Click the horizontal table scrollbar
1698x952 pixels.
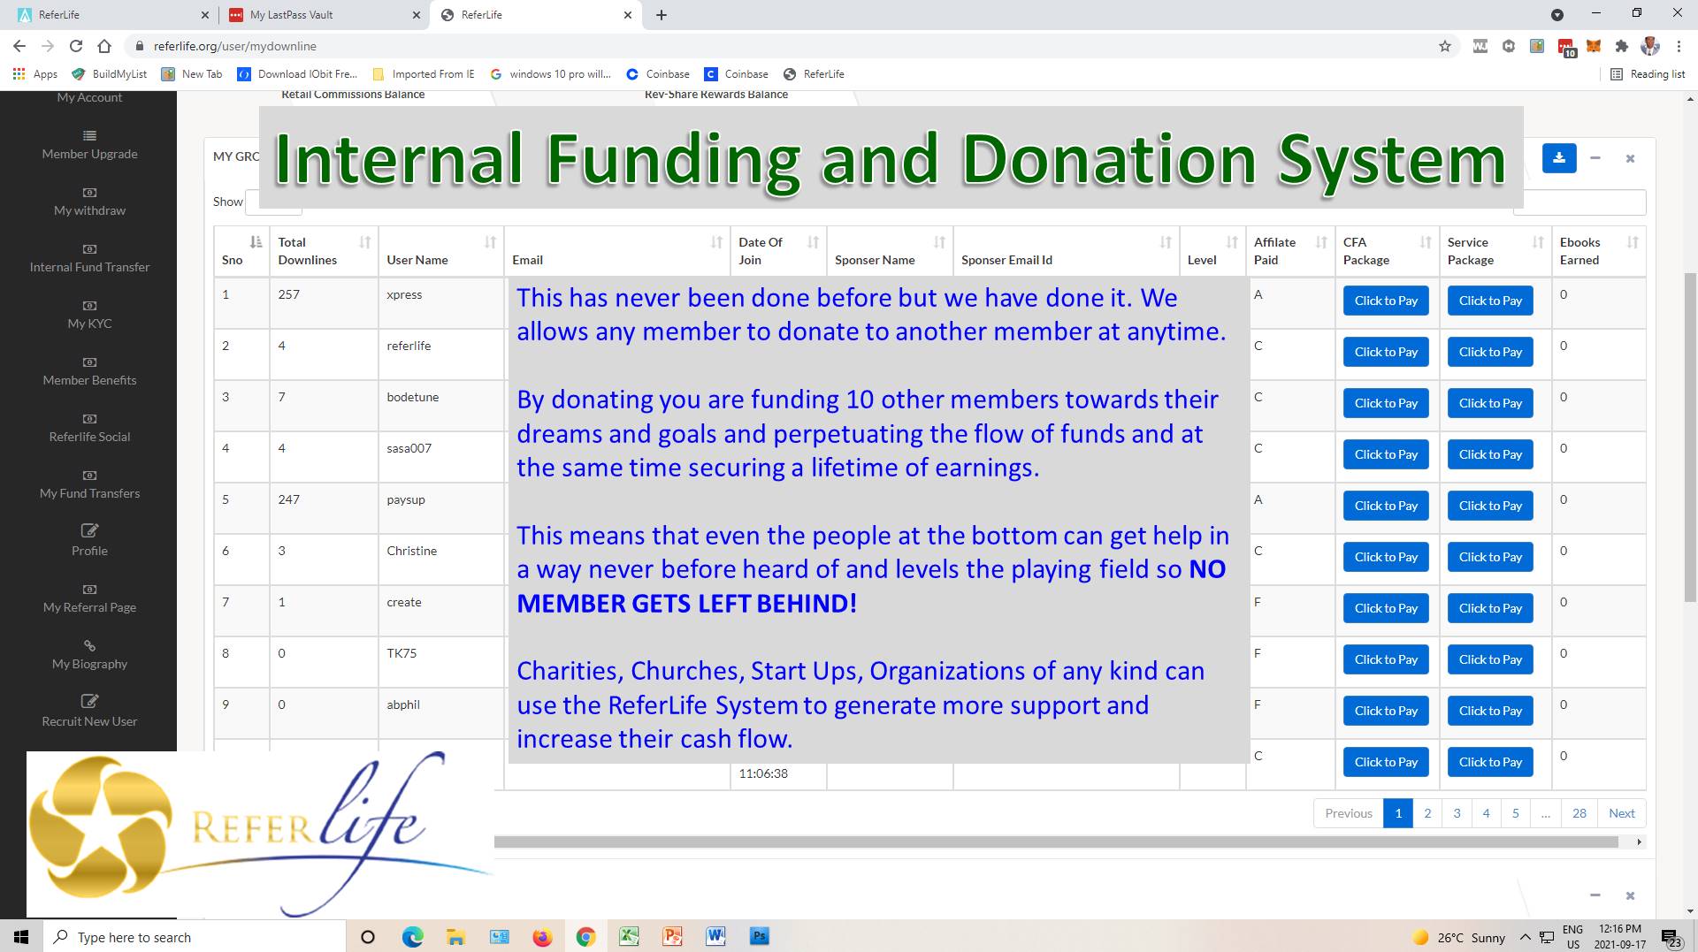(x=1056, y=842)
